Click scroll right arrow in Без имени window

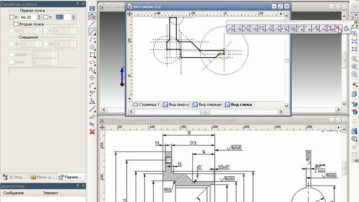pos(281,112)
